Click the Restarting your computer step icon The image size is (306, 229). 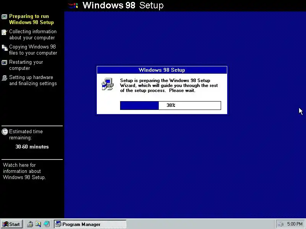[4, 63]
